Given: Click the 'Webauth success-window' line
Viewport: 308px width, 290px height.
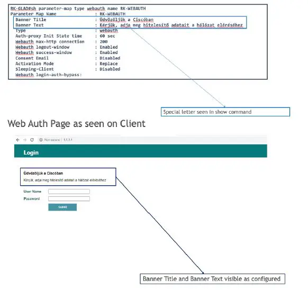Looking at the screenshot, I should tap(67, 52).
